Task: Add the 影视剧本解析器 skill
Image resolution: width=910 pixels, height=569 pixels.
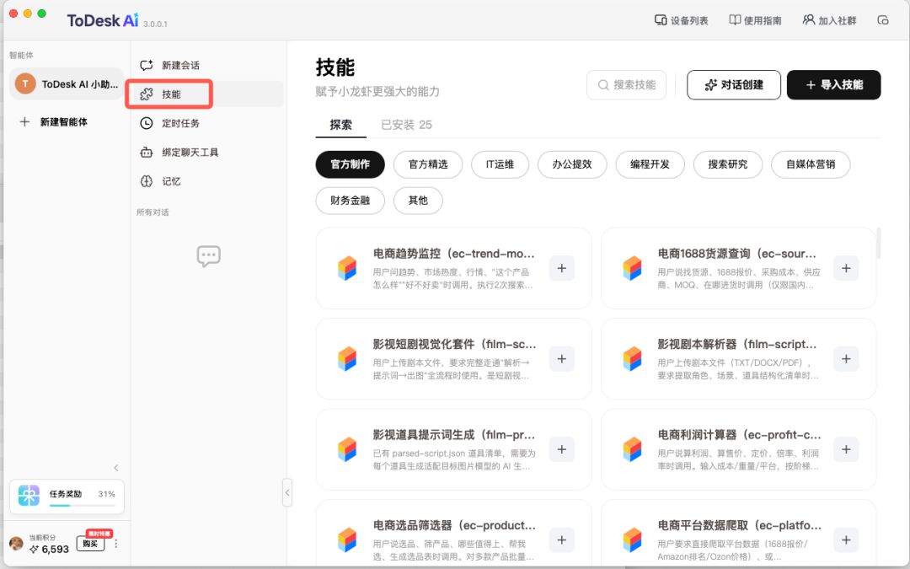Action: (846, 359)
